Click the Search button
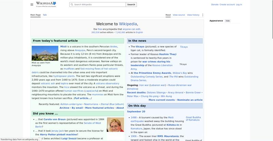Screen dimensions: 273x141 [x=131, y=4]
